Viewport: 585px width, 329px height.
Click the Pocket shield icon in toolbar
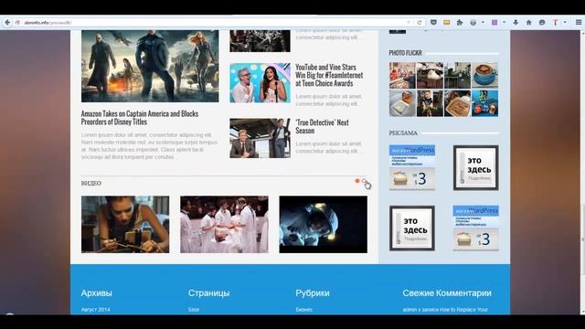pyautogui.click(x=433, y=22)
